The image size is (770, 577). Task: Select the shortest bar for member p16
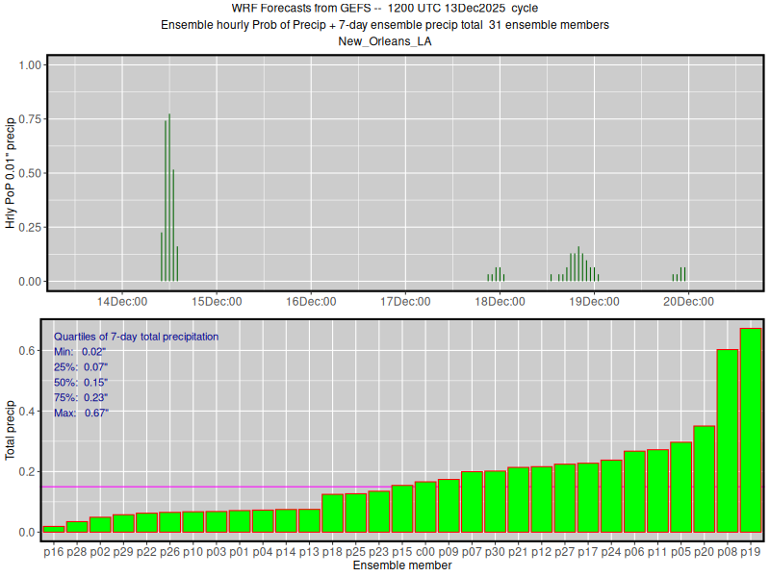[x=54, y=529]
